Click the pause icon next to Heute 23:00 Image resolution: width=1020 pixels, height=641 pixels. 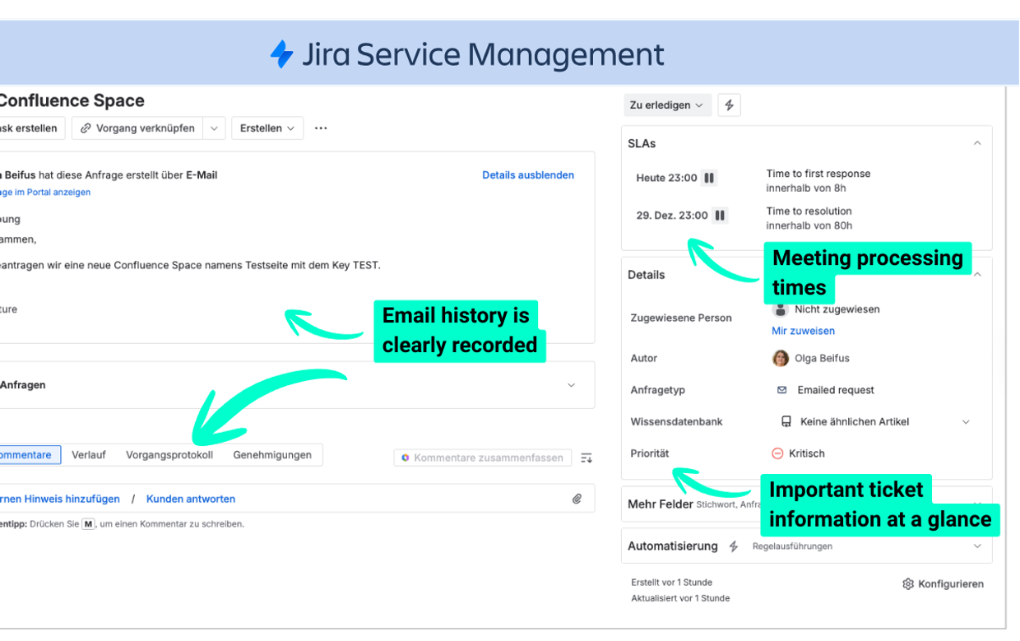click(709, 178)
